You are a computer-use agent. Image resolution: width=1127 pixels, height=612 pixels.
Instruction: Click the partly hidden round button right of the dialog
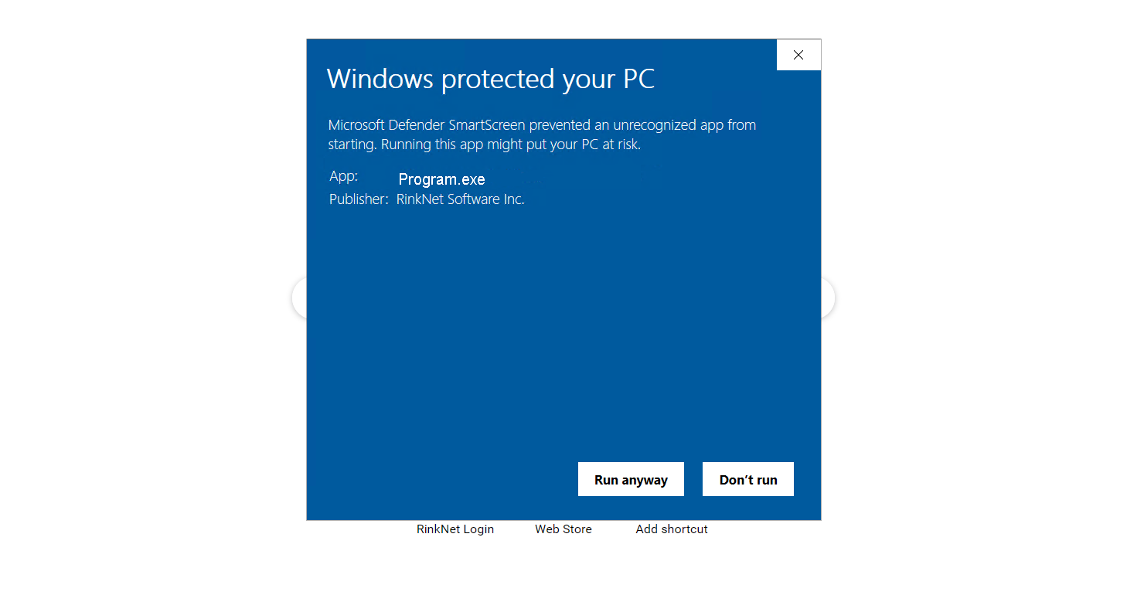(x=828, y=297)
